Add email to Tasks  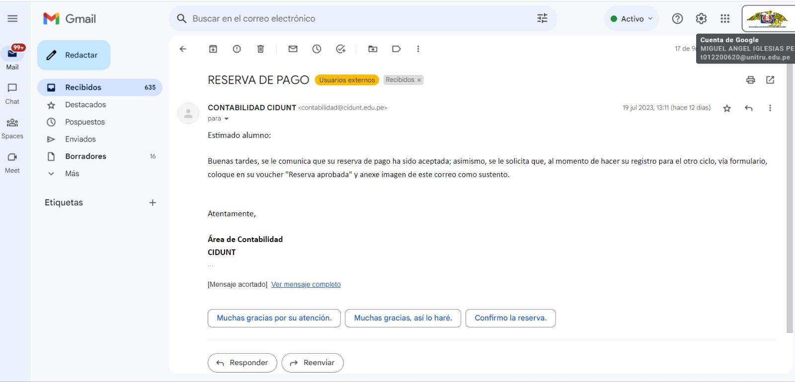click(x=340, y=49)
